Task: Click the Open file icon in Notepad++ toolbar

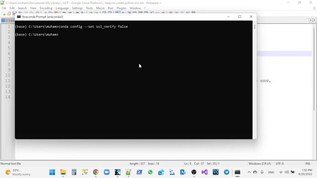Action: [x=9, y=13]
